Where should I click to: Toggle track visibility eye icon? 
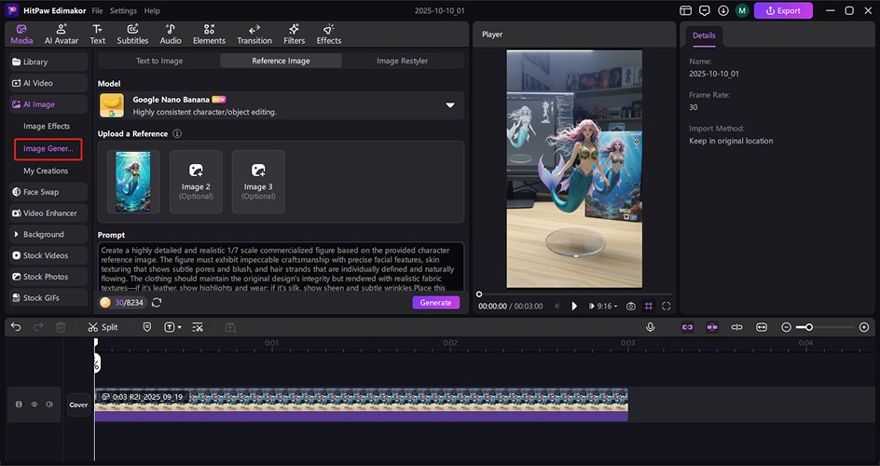[34, 404]
